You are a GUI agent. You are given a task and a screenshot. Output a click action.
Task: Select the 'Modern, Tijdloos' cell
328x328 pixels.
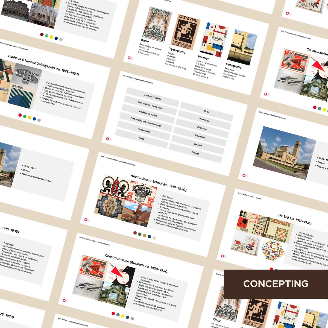[x=153, y=97]
